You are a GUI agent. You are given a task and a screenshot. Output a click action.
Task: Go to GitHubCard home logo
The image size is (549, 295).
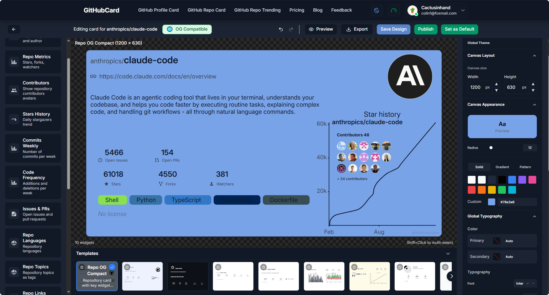click(101, 10)
